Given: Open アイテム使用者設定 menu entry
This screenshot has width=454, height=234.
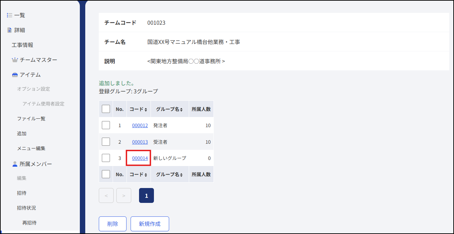Looking at the screenshot, I should click(x=43, y=104).
